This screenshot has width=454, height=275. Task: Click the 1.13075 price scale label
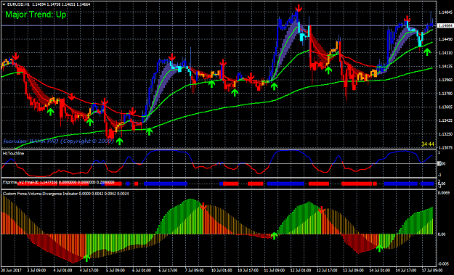pyautogui.click(x=445, y=147)
